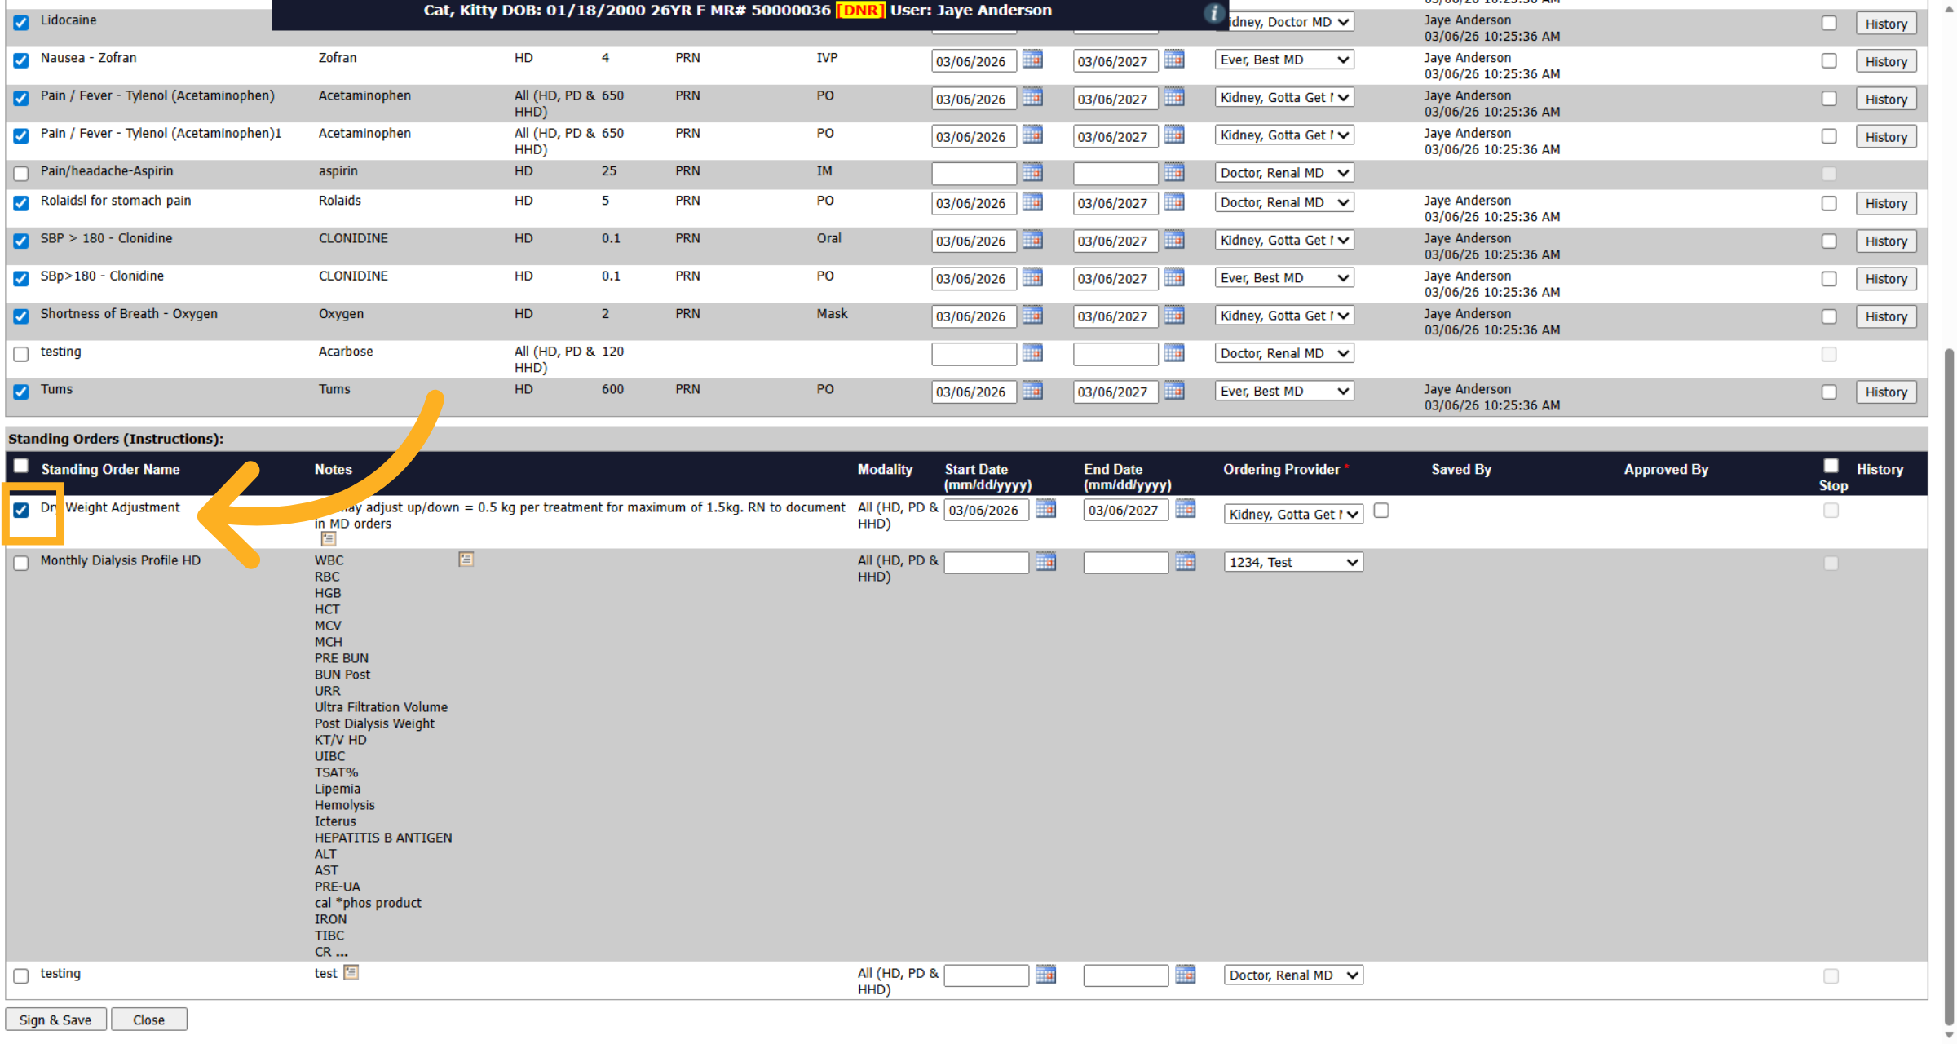Open start date calendar for Dry Weight Adjustment

click(1045, 509)
